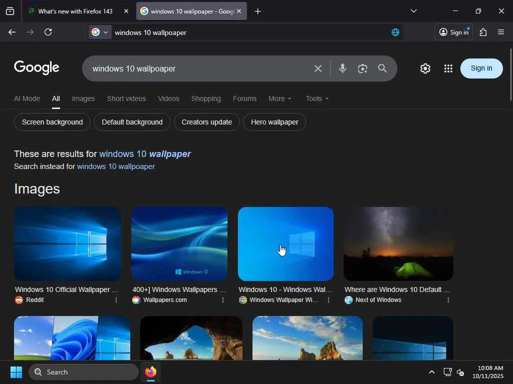Click the muted volume tray icon
The height and width of the screenshot is (384, 513).
click(460, 372)
